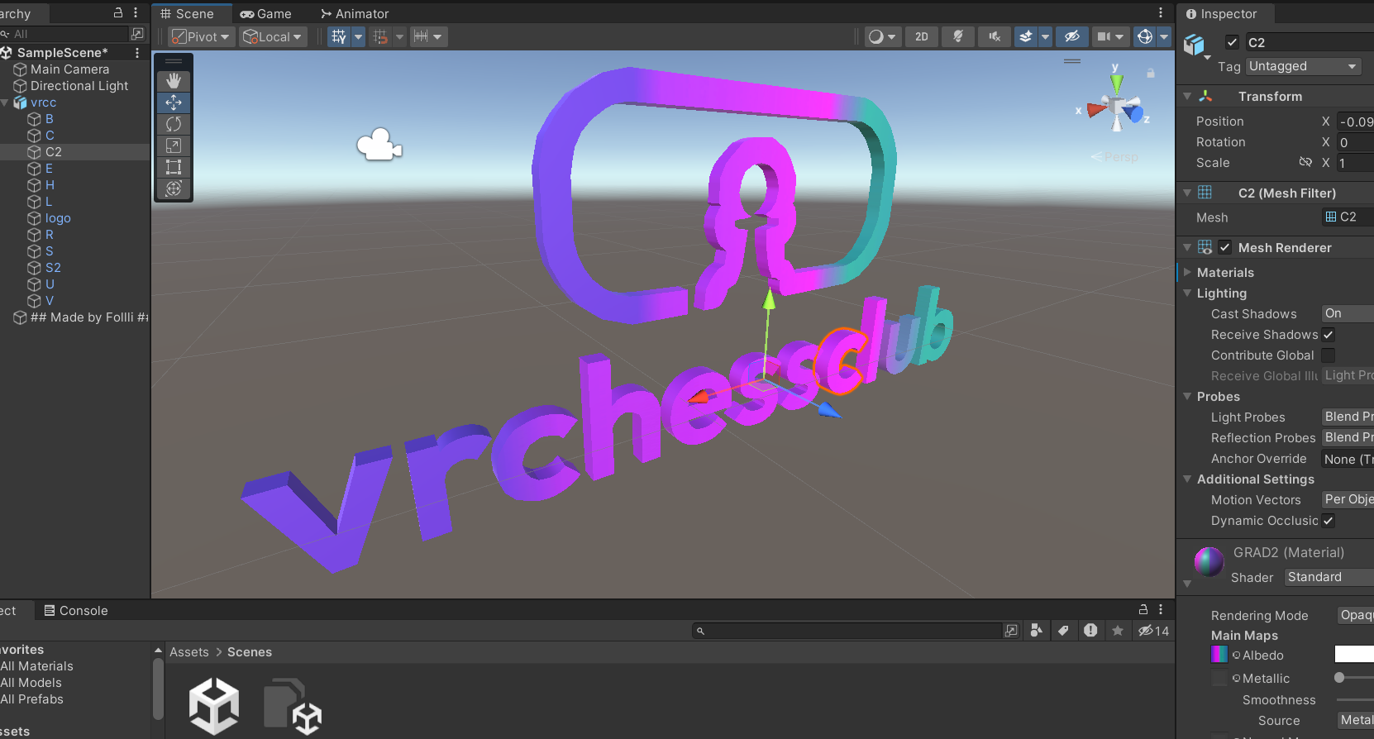1374x739 pixels.
Task: Toggle 2D scene view mode
Action: 922,36
